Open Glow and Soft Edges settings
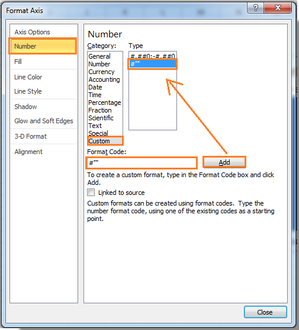The height and width of the screenshot is (330, 299). pyautogui.click(x=44, y=121)
